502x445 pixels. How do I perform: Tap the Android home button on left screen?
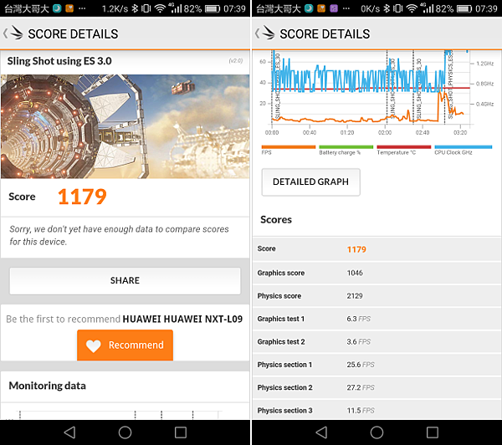[125, 432]
